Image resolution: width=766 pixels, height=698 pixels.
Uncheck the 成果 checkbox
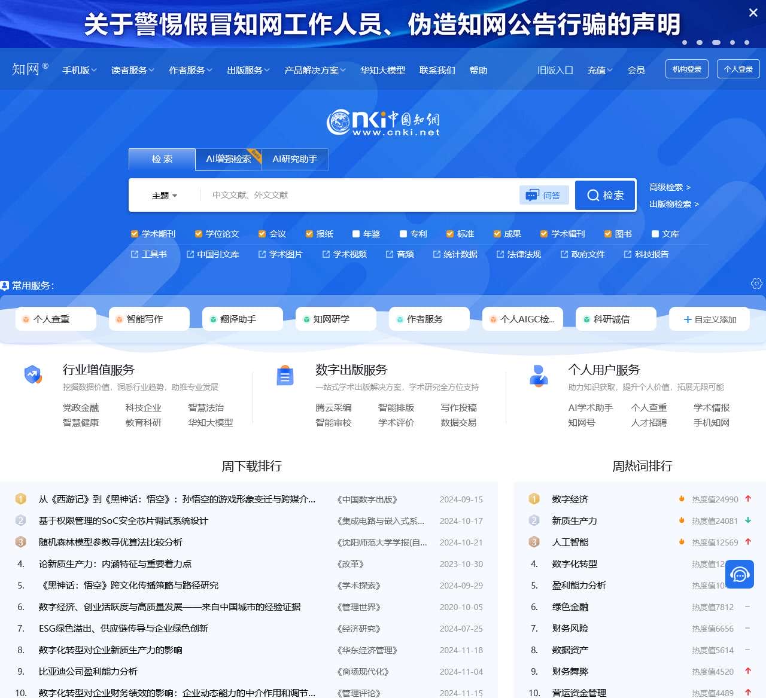(497, 234)
